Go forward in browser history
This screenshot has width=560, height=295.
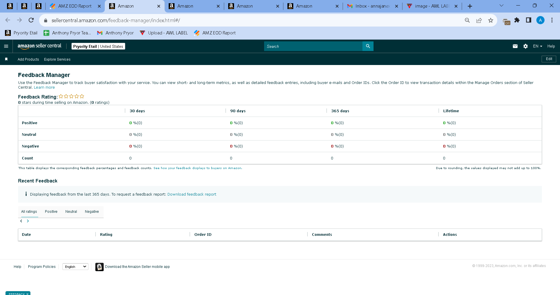20,20
